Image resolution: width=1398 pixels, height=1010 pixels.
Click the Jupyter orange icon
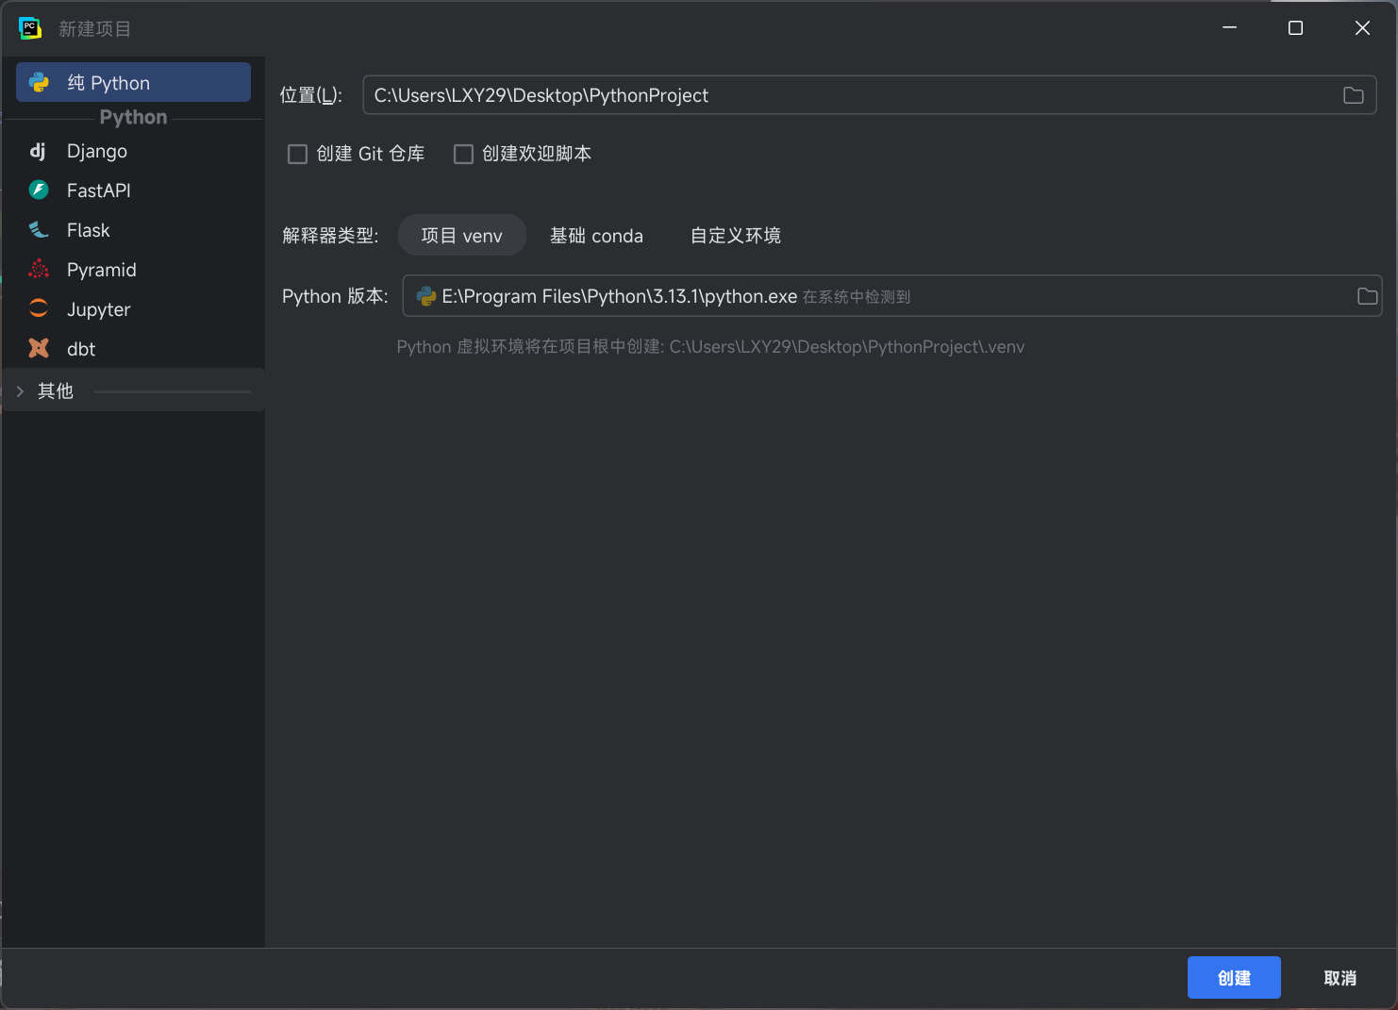click(x=39, y=309)
